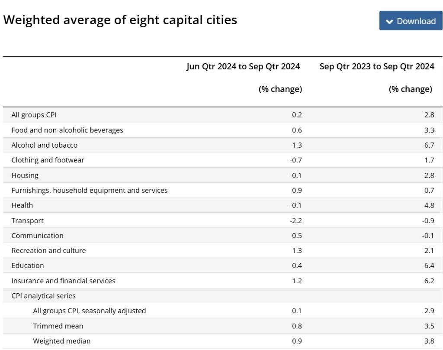Select the 'Trimmed mean' row label

click(x=58, y=326)
